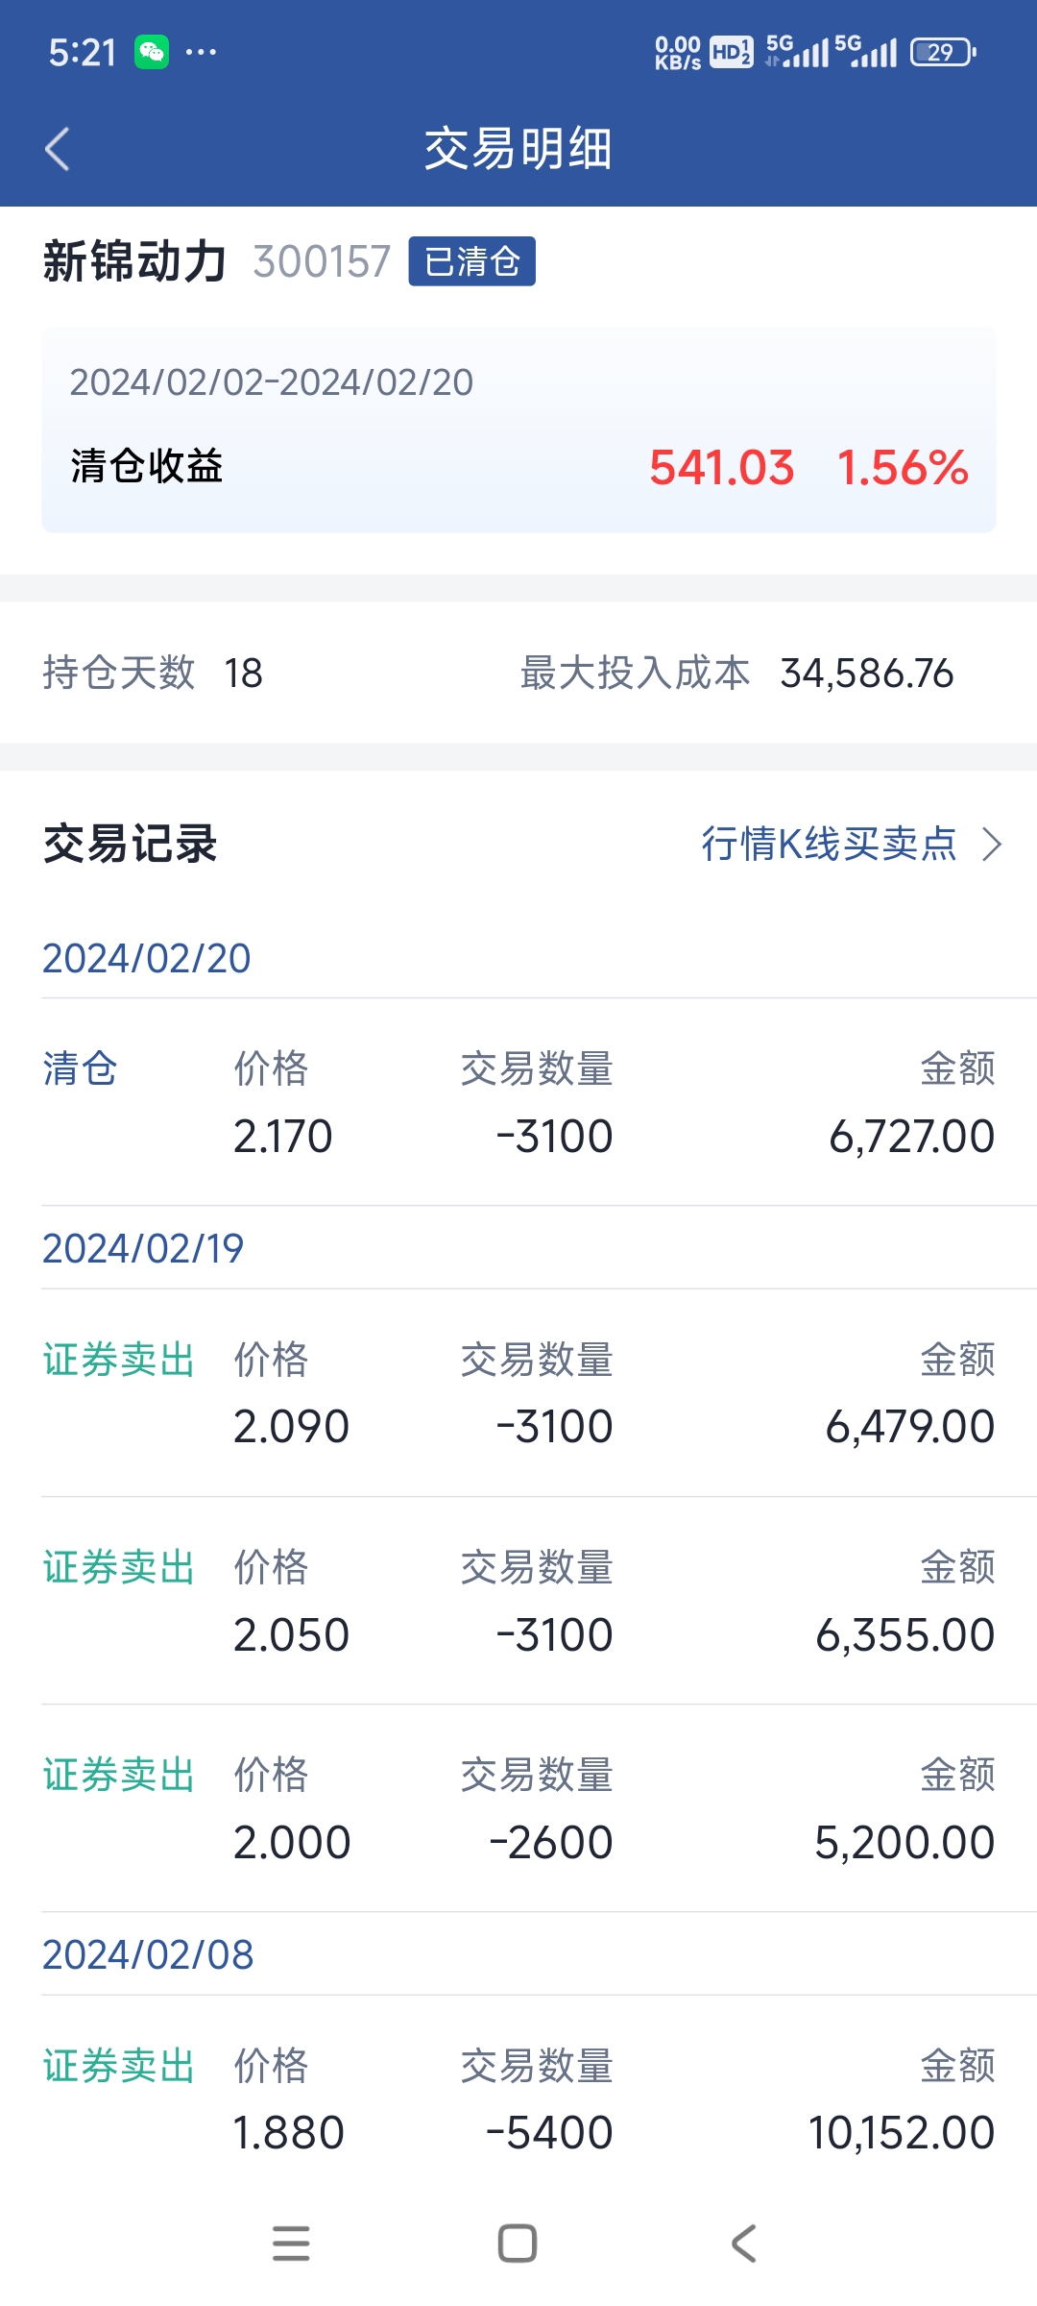Open the 行情K线买卖点 link
This screenshot has width=1037, height=2306.
[x=829, y=845]
